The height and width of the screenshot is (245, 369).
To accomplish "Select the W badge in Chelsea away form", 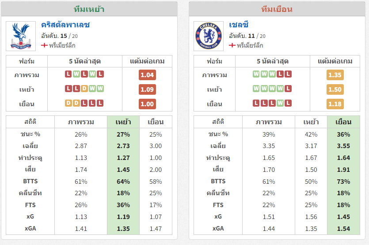I will [x=280, y=103].
